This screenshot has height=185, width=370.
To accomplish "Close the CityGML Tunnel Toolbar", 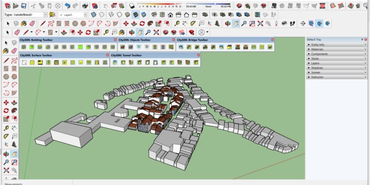I will (x=198, y=55).
